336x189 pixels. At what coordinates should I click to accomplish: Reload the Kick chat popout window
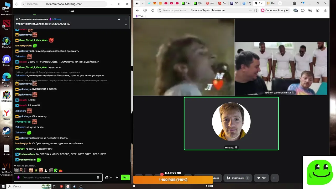click(17, 4)
